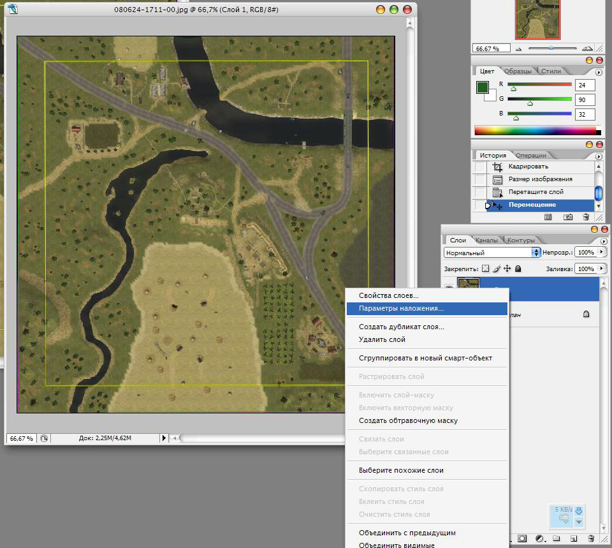
Task: Open the fill 'Заливка' slider arrow
Action: 601,269
